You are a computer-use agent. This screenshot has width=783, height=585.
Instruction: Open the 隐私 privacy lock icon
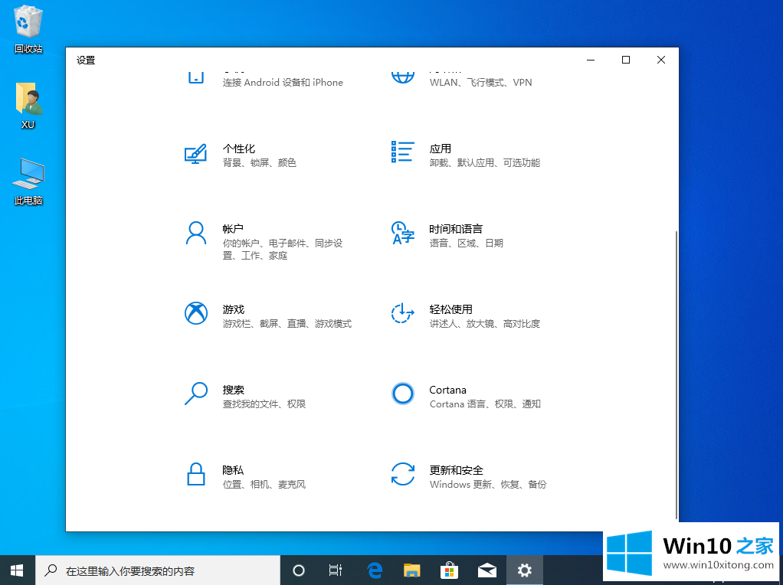[x=196, y=474]
